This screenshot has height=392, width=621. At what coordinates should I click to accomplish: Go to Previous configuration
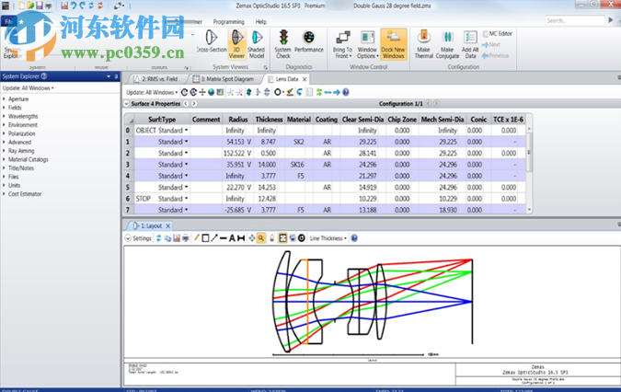[496, 56]
